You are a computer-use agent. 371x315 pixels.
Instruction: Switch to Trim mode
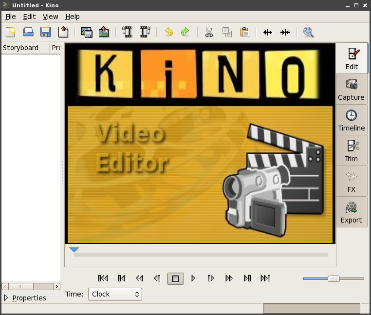[352, 151]
